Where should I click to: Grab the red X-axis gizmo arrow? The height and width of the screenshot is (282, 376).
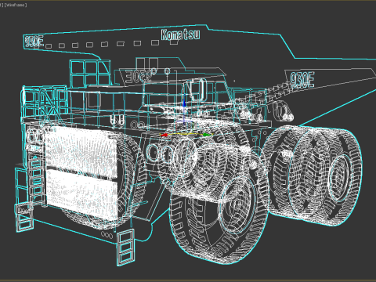click(x=164, y=135)
